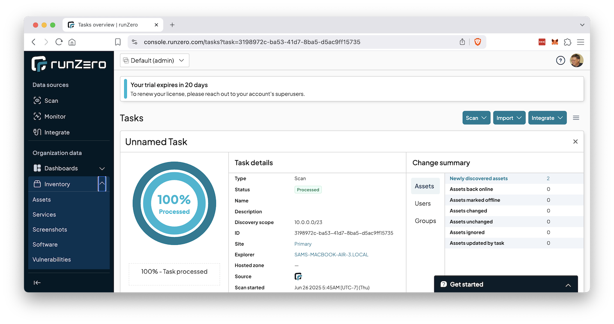Image resolution: width=614 pixels, height=324 pixels.
Task: Open the Default (admin) organization dropdown
Action: [154, 60]
